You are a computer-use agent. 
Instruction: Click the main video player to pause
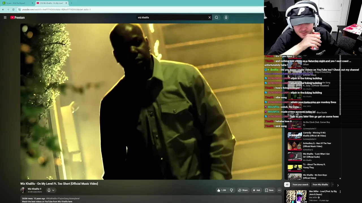click(x=151, y=101)
